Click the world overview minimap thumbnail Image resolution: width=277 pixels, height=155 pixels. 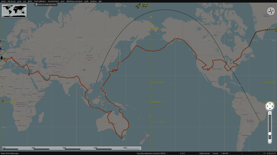(x=14, y=11)
